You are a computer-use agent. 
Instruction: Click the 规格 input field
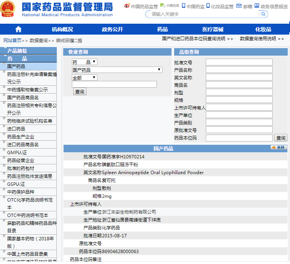pyautogui.click(x=239, y=100)
